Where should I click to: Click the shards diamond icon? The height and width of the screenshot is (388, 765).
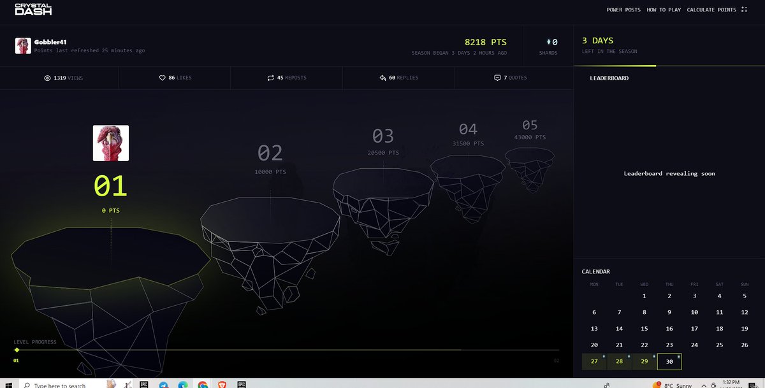click(548, 40)
